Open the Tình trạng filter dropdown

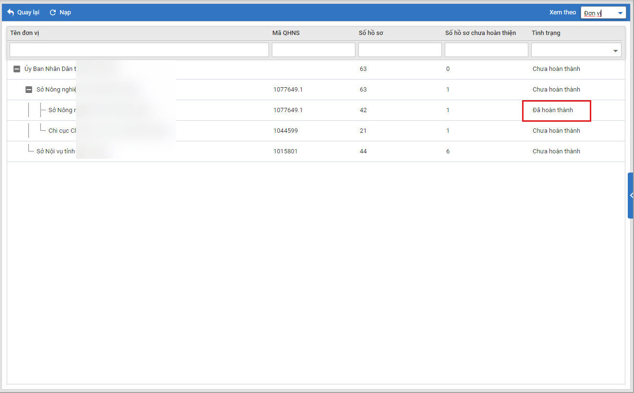615,50
